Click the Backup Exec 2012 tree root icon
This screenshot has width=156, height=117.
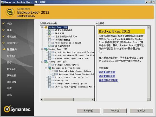[46, 27]
